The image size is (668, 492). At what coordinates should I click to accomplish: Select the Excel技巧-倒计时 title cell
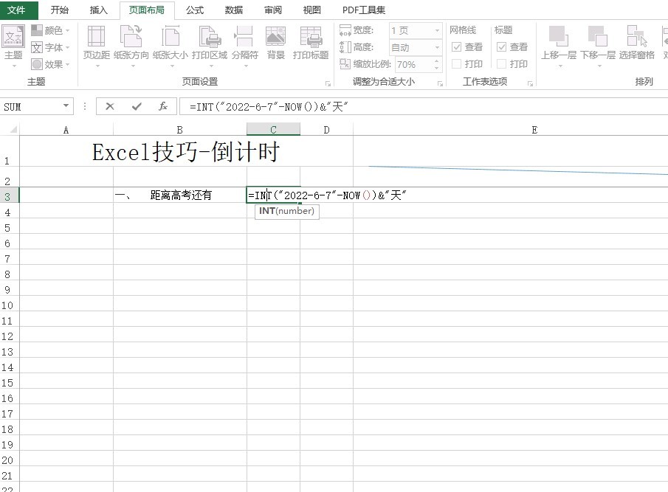[186, 151]
